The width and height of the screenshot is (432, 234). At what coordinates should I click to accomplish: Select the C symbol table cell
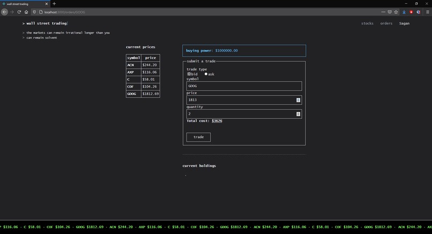click(x=133, y=79)
